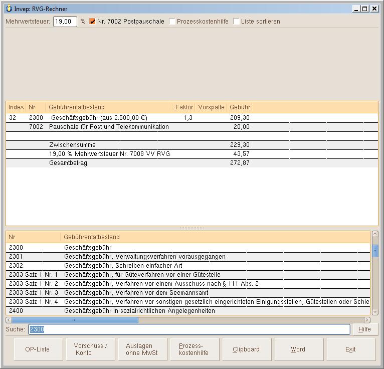The width and height of the screenshot is (384, 369).
Task: Click the horizontal scrollbar right arrow
Action: pos(367,320)
